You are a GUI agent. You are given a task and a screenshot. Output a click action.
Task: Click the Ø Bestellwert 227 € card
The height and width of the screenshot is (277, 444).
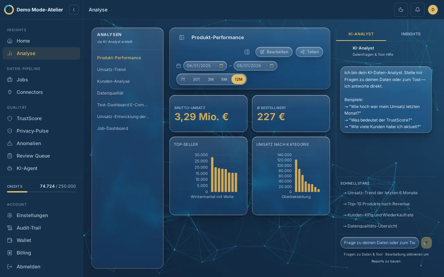[x=291, y=114]
